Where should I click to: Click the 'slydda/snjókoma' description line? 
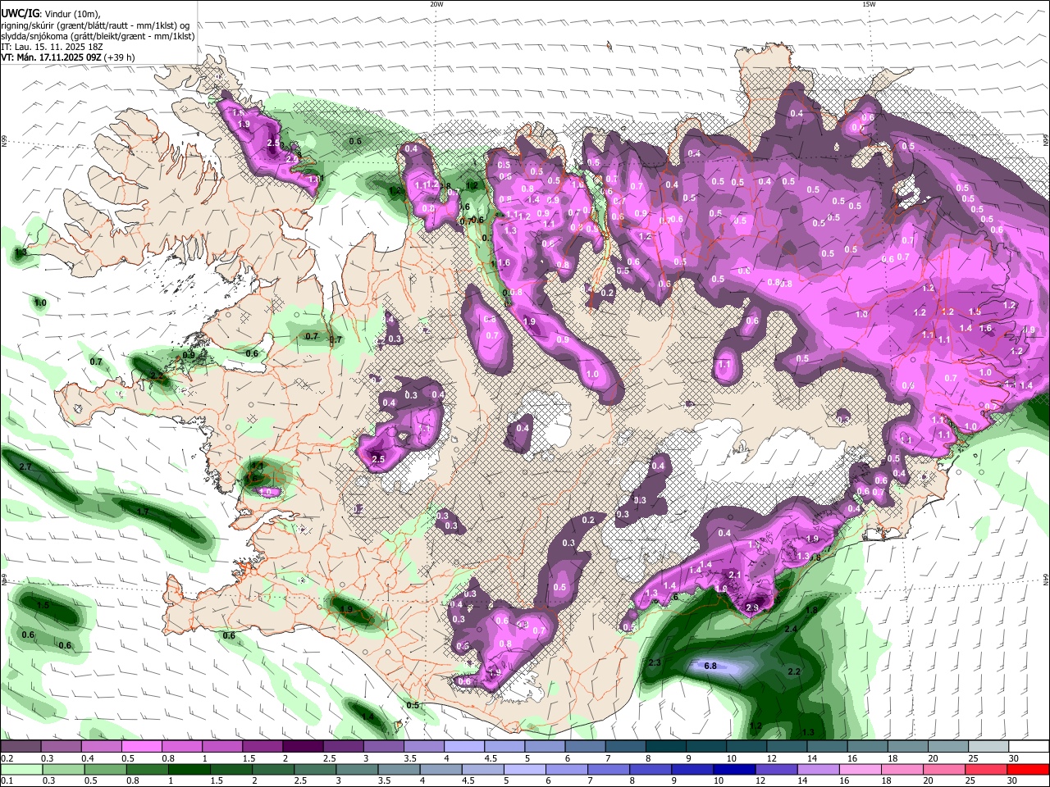point(98,36)
